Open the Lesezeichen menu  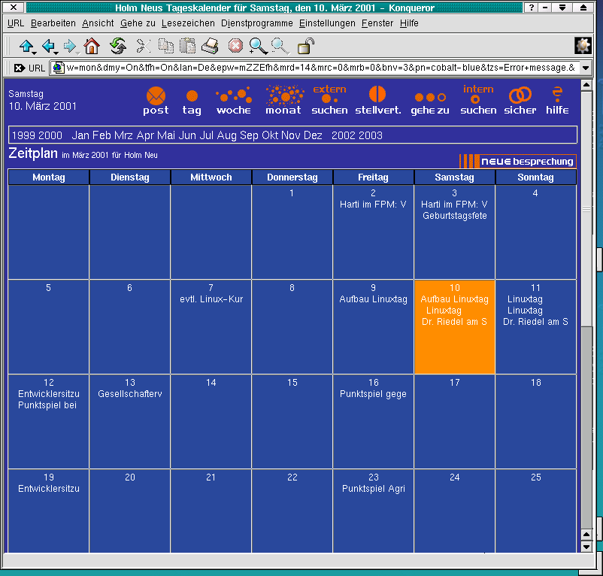point(188,23)
